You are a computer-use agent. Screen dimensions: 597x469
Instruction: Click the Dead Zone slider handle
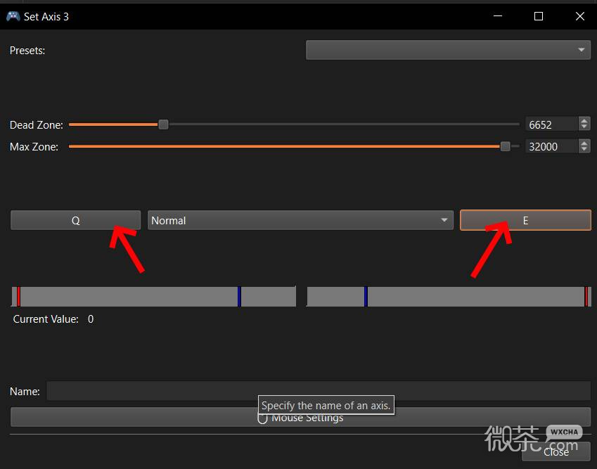click(163, 124)
